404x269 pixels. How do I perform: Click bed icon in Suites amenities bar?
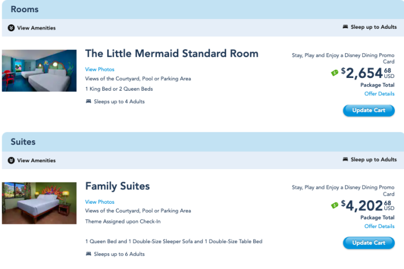pos(345,160)
